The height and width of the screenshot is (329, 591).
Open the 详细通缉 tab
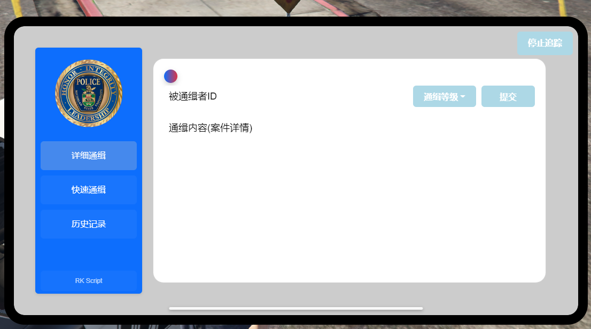(x=89, y=156)
